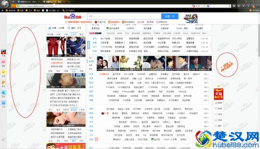
Task: Click 新闻 in the right floating sidebar
Action: coord(219,103)
